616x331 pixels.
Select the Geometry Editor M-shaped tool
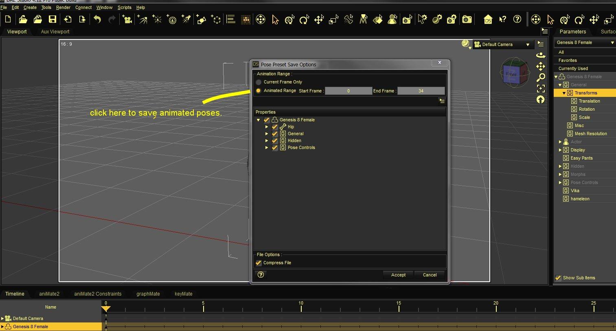pos(363,19)
